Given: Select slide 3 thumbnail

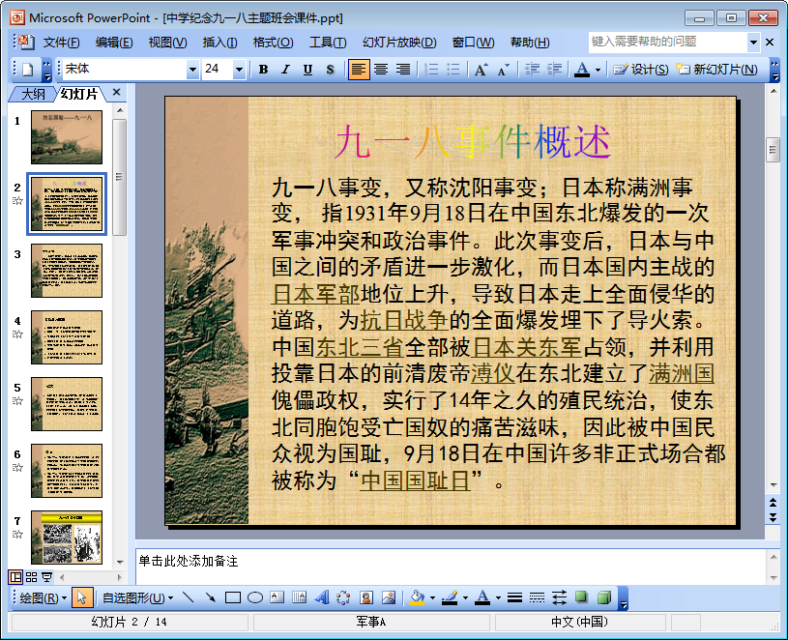Looking at the screenshot, I should (x=67, y=271).
